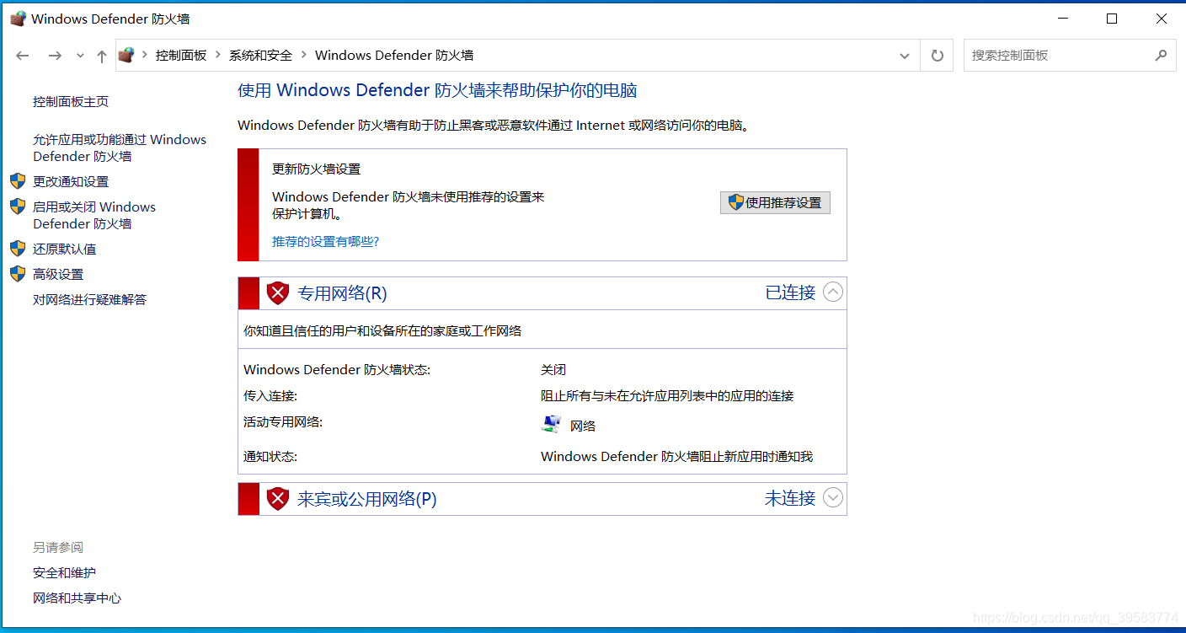Expand the 来宾或公用网络 section chevron
Image resolution: width=1186 pixels, height=633 pixels.
point(832,498)
